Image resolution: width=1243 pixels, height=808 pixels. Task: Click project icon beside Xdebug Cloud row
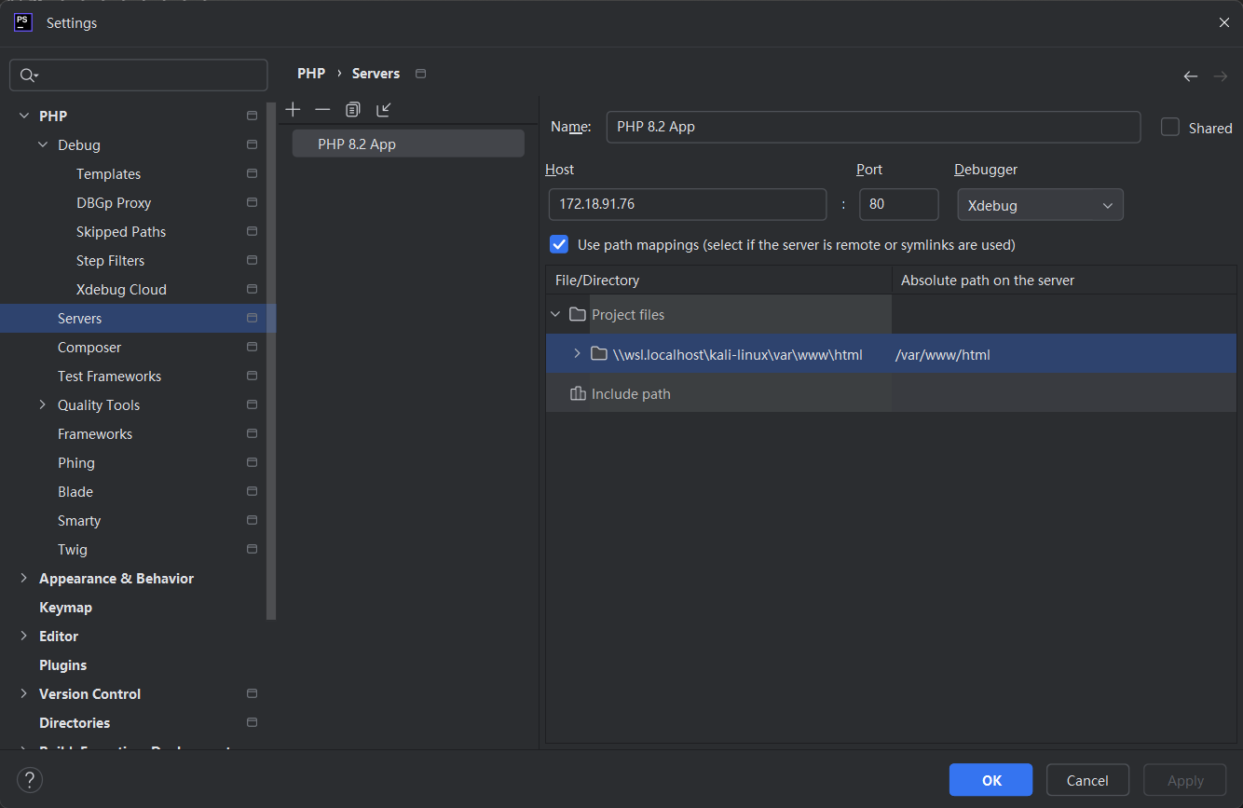[x=252, y=289]
